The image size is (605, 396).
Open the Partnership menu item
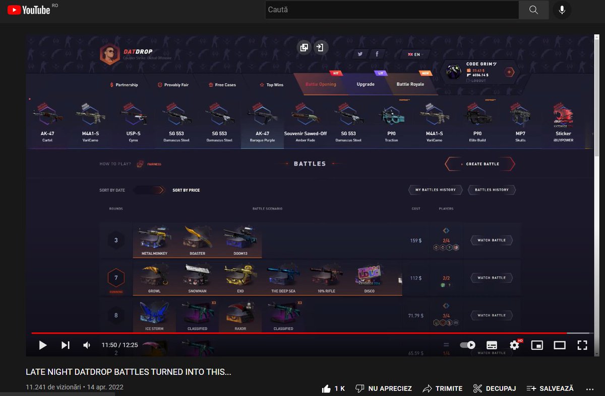(124, 85)
